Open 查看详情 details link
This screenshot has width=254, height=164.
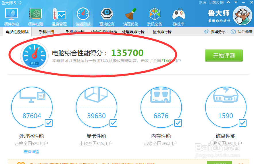[31, 152]
